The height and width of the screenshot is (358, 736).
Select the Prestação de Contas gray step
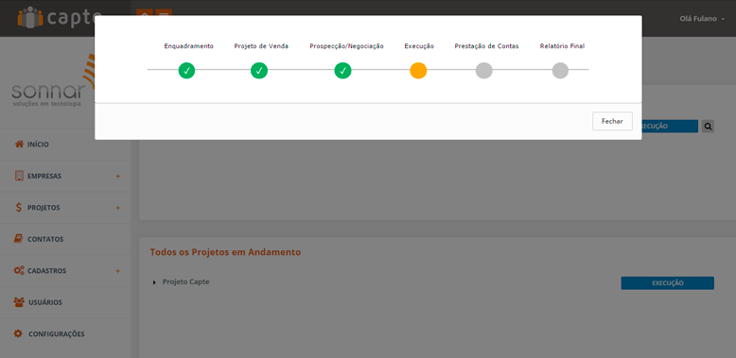[x=483, y=71]
